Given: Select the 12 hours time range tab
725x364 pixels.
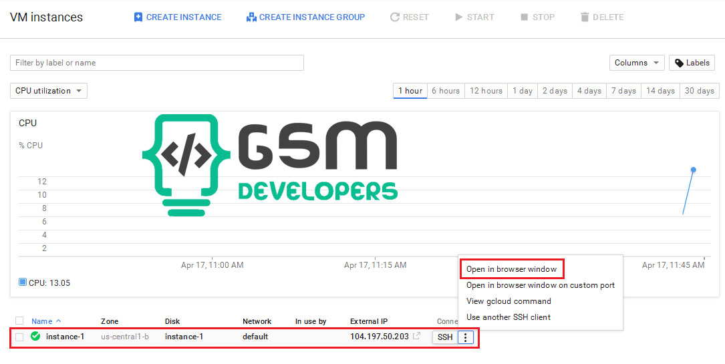Looking at the screenshot, I should coord(486,91).
